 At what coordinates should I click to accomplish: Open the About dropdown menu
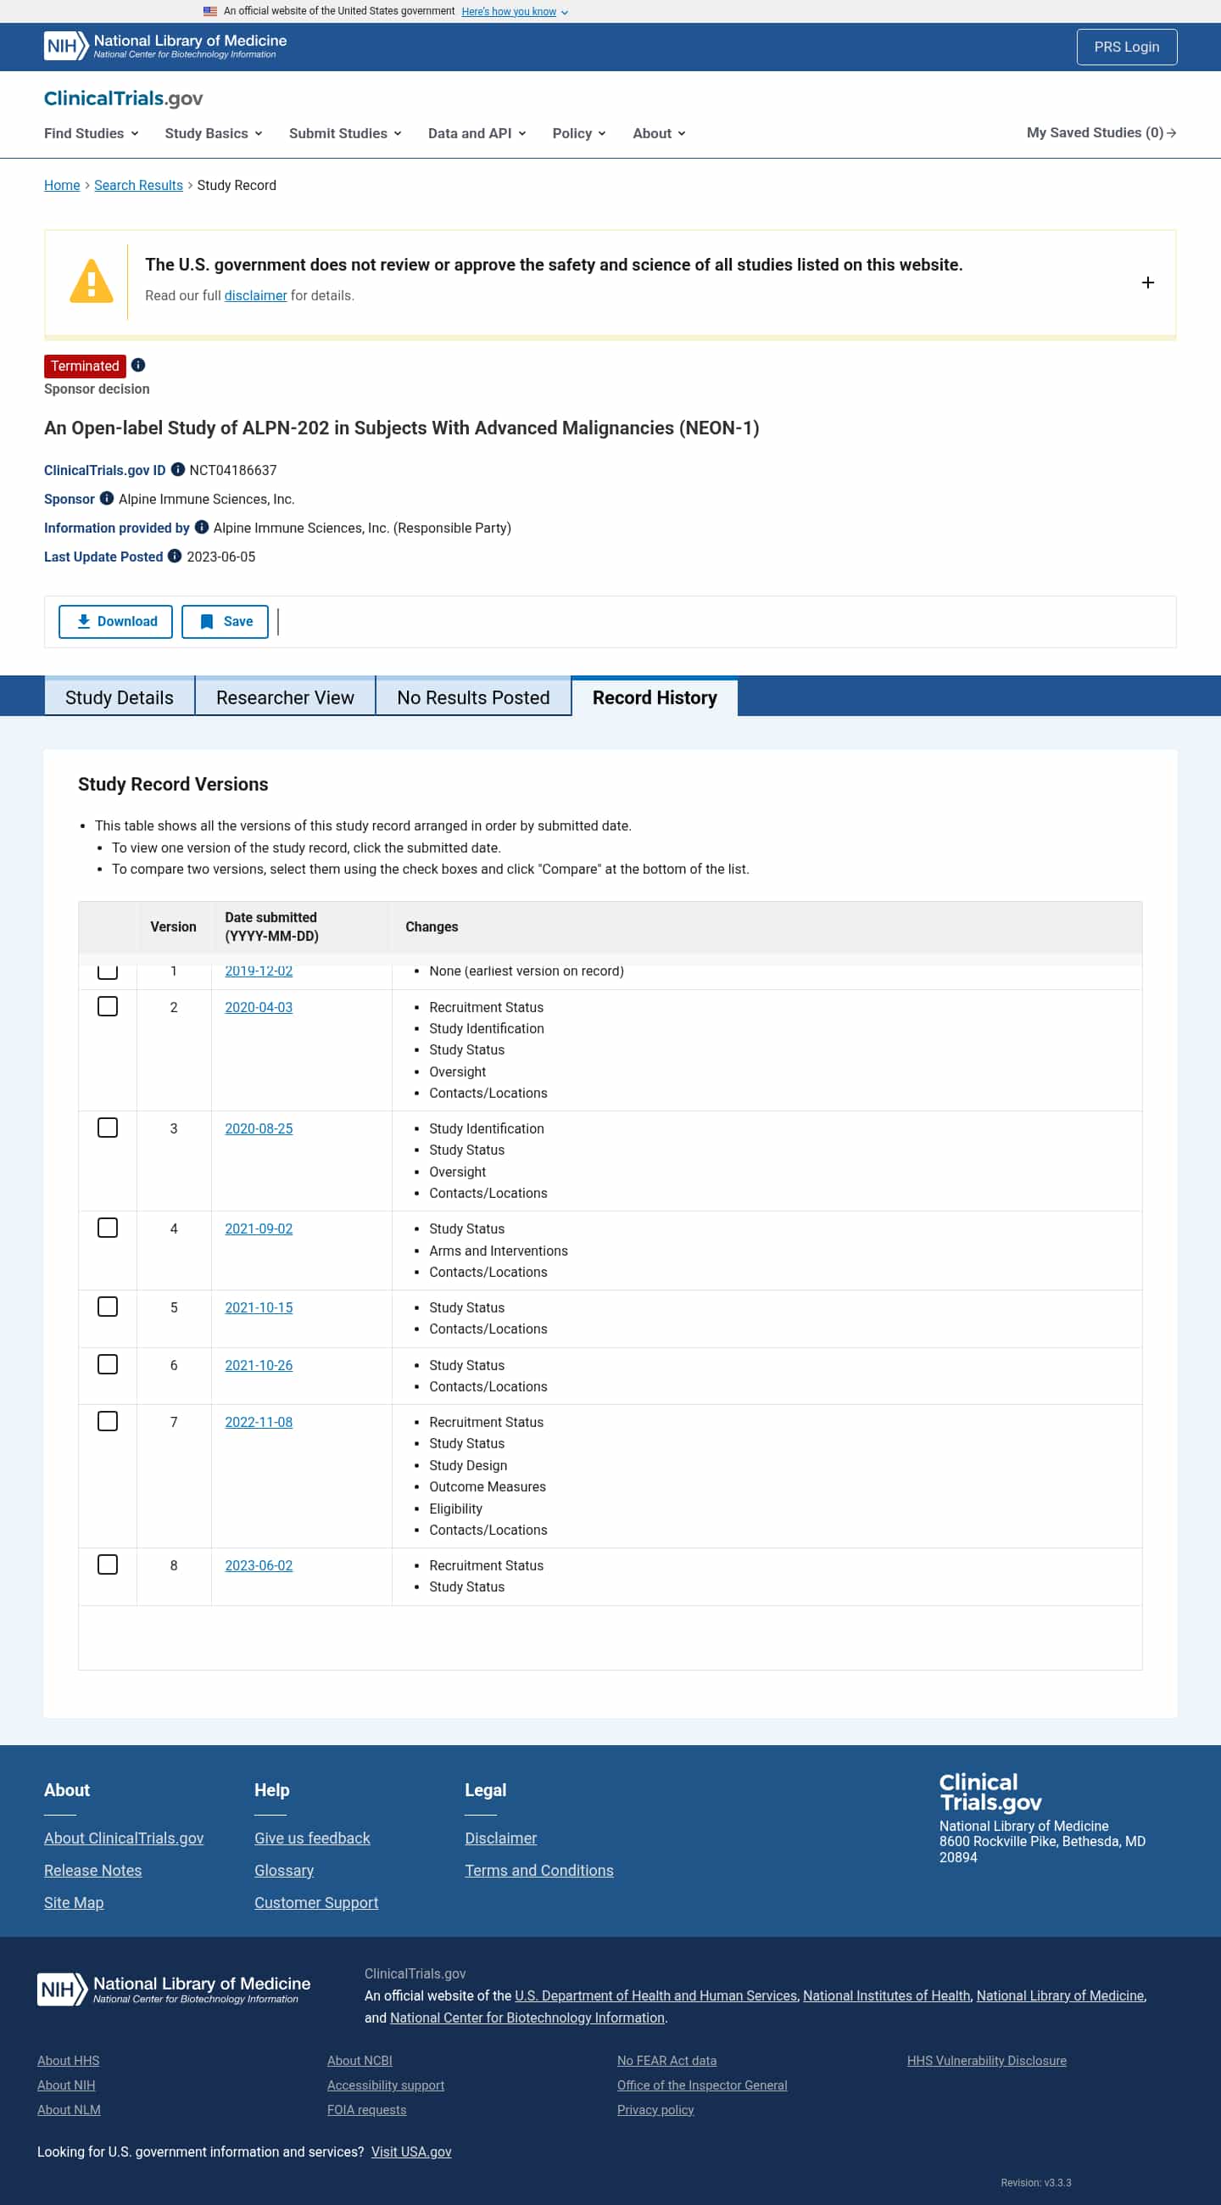[x=659, y=133]
